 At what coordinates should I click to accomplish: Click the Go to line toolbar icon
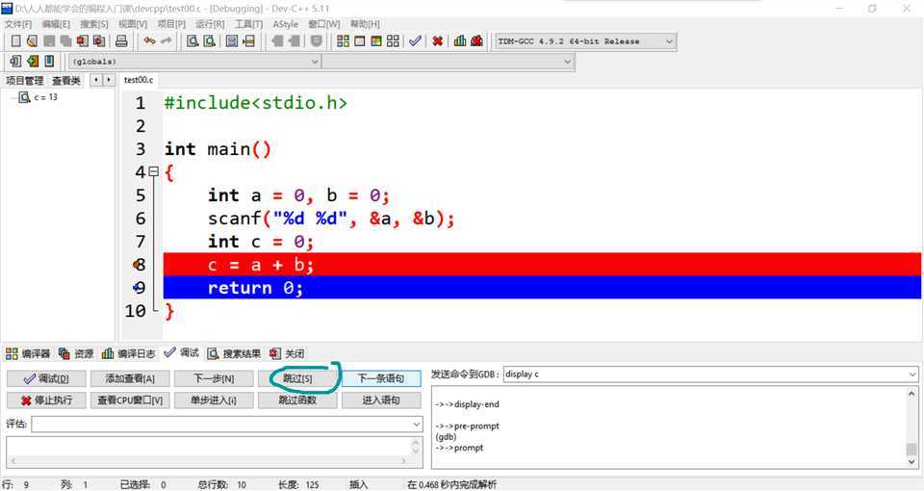pos(249,40)
